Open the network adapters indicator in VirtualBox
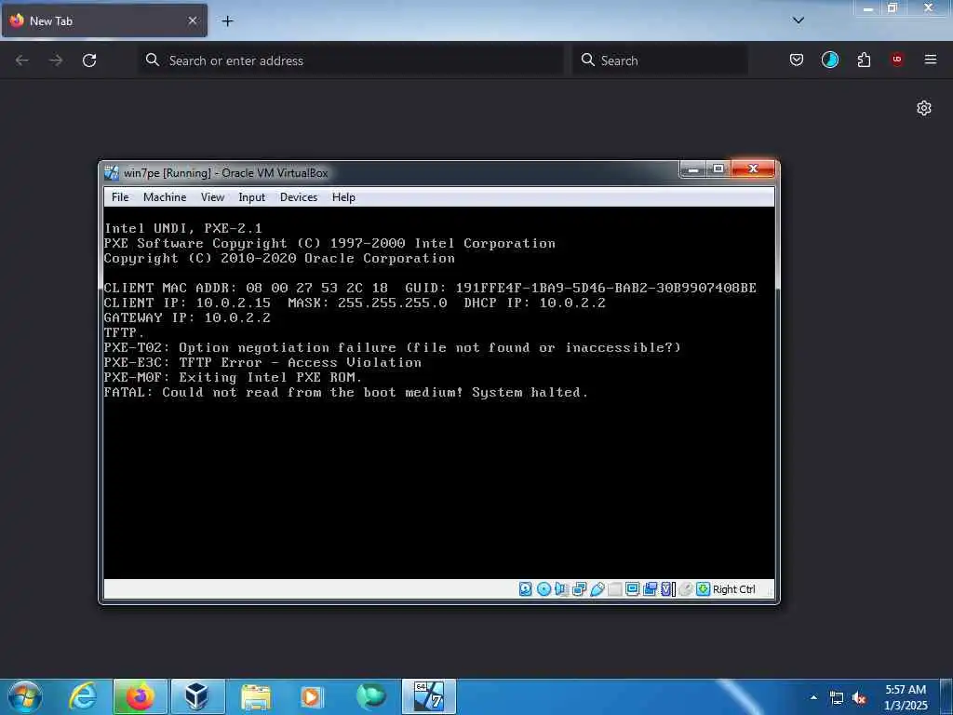This screenshot has height=715, width=953. tap(579, 588)
